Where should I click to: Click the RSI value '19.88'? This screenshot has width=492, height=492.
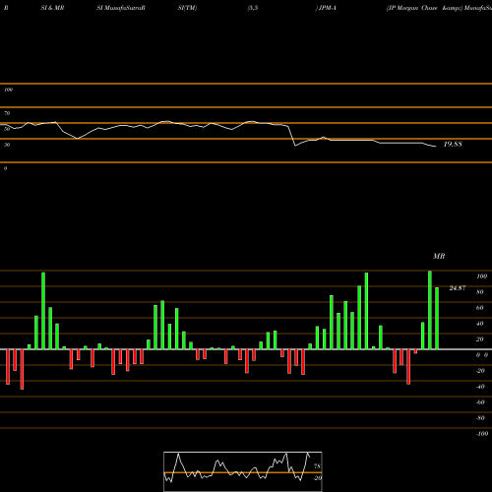click(x=453, y=144)
